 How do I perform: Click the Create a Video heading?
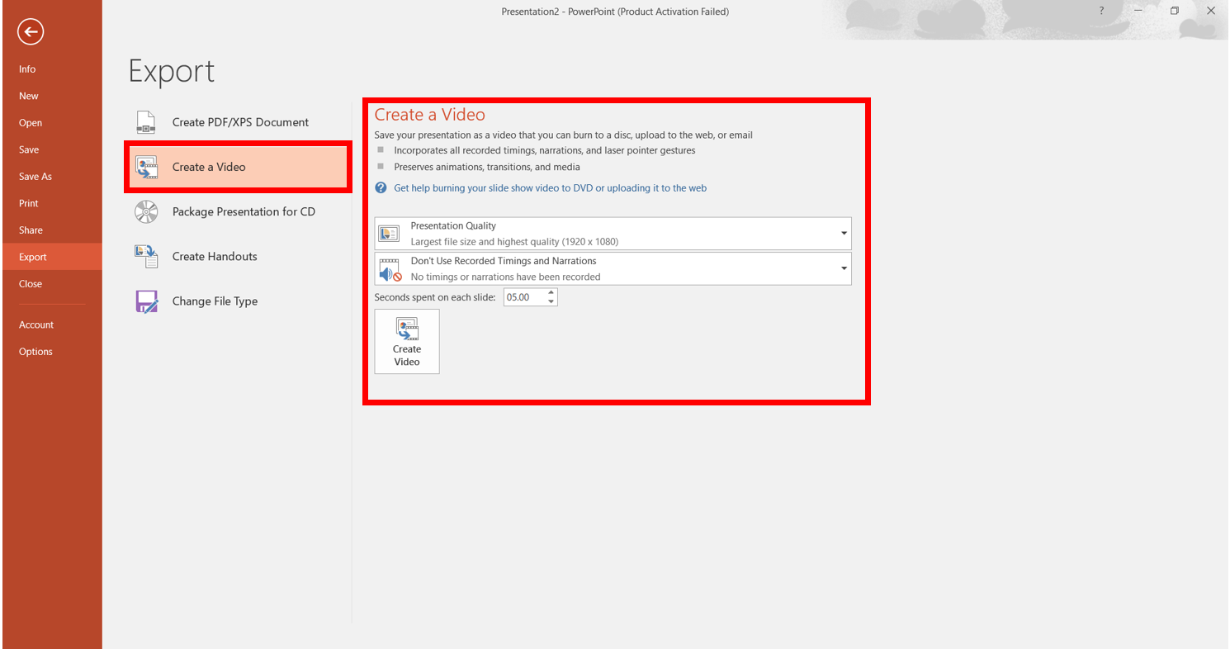point(430,115)
